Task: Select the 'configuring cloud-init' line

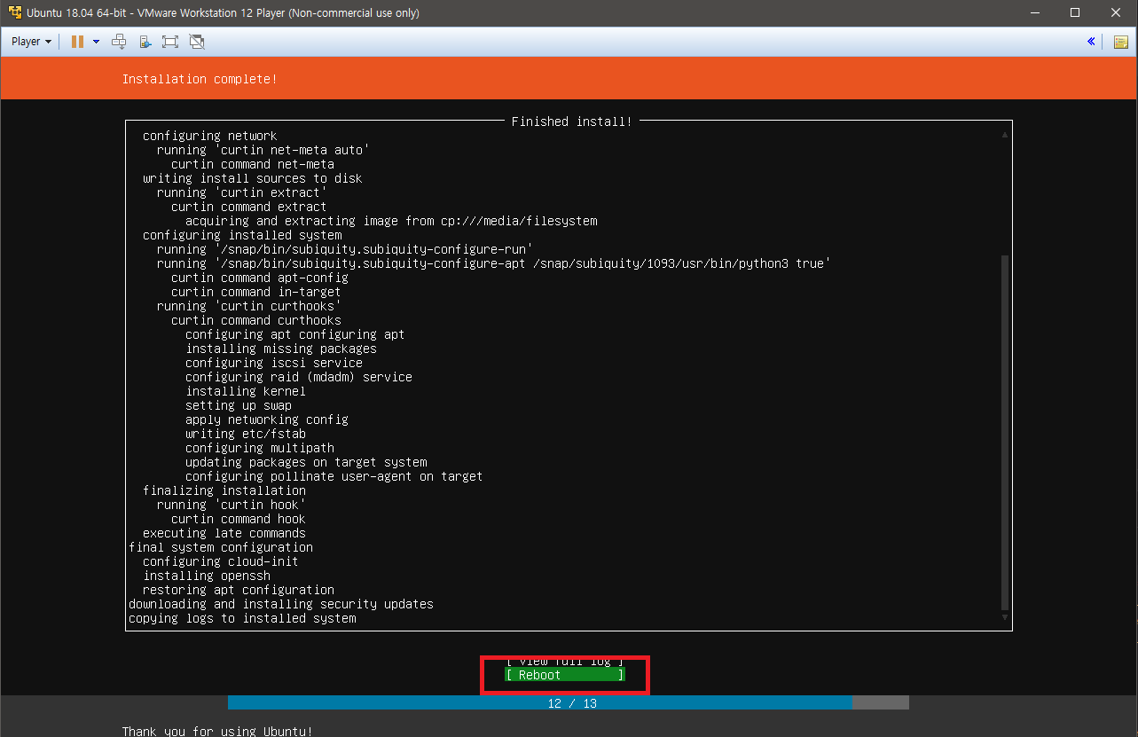Action: coord(221,561)
